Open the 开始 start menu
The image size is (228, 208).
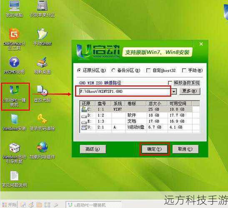pyautogui.click(x=9, y=205)
